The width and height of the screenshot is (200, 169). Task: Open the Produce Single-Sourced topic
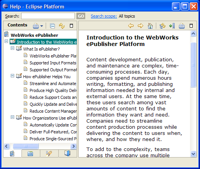53,139
